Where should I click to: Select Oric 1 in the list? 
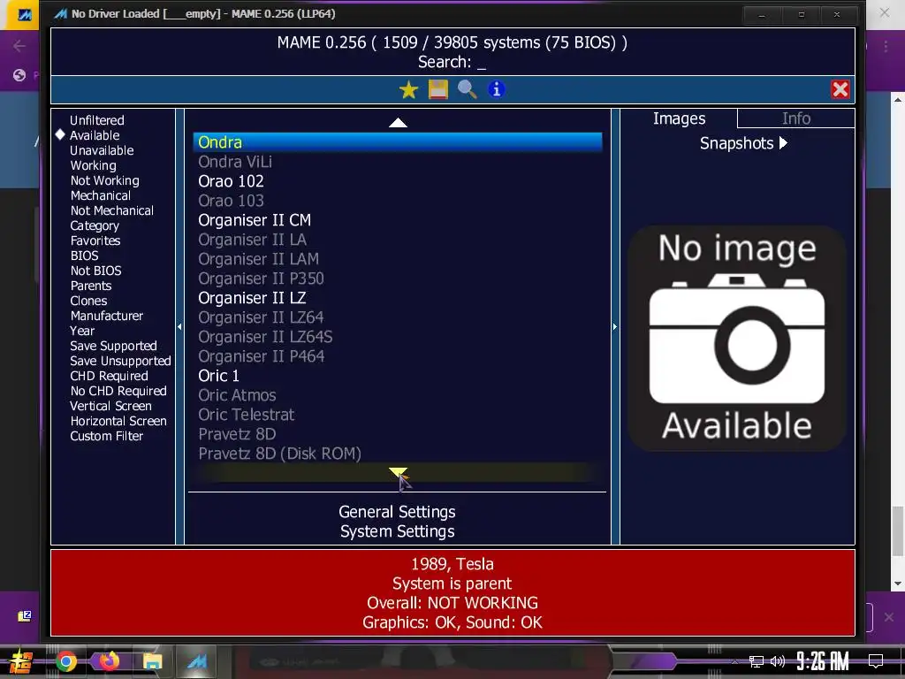398,375
